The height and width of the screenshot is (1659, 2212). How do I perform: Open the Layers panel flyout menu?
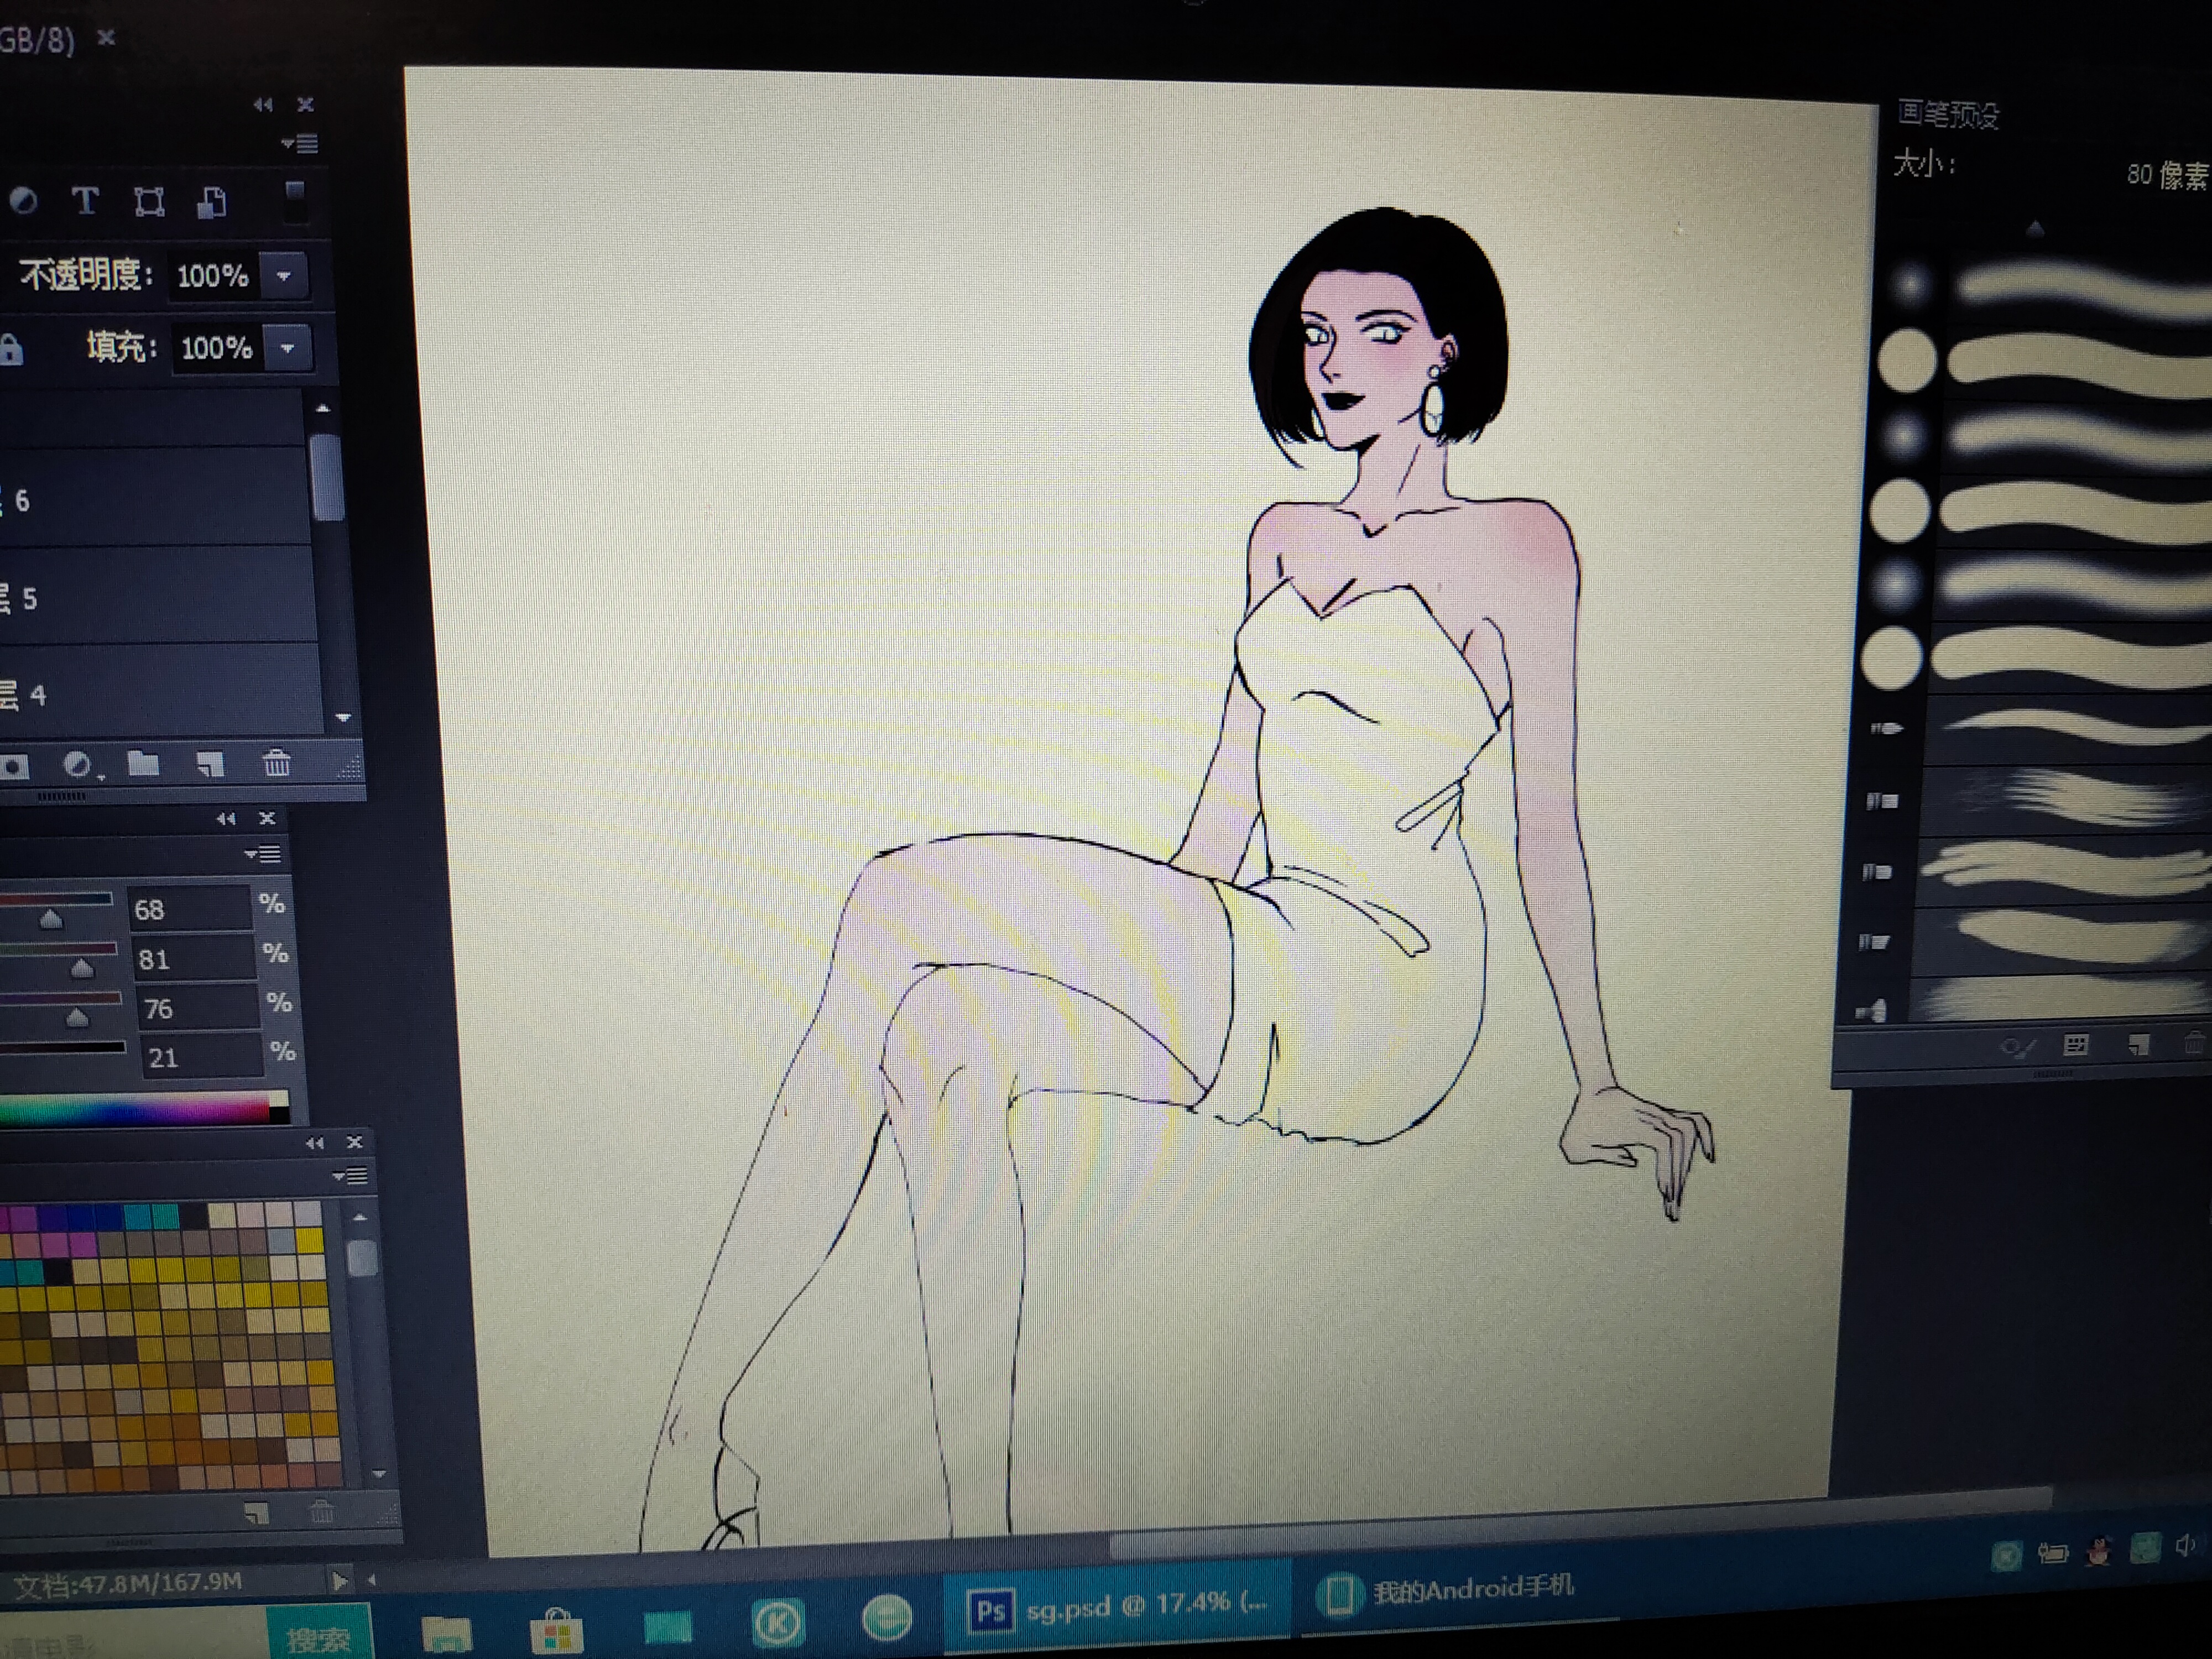coord(300,144)
